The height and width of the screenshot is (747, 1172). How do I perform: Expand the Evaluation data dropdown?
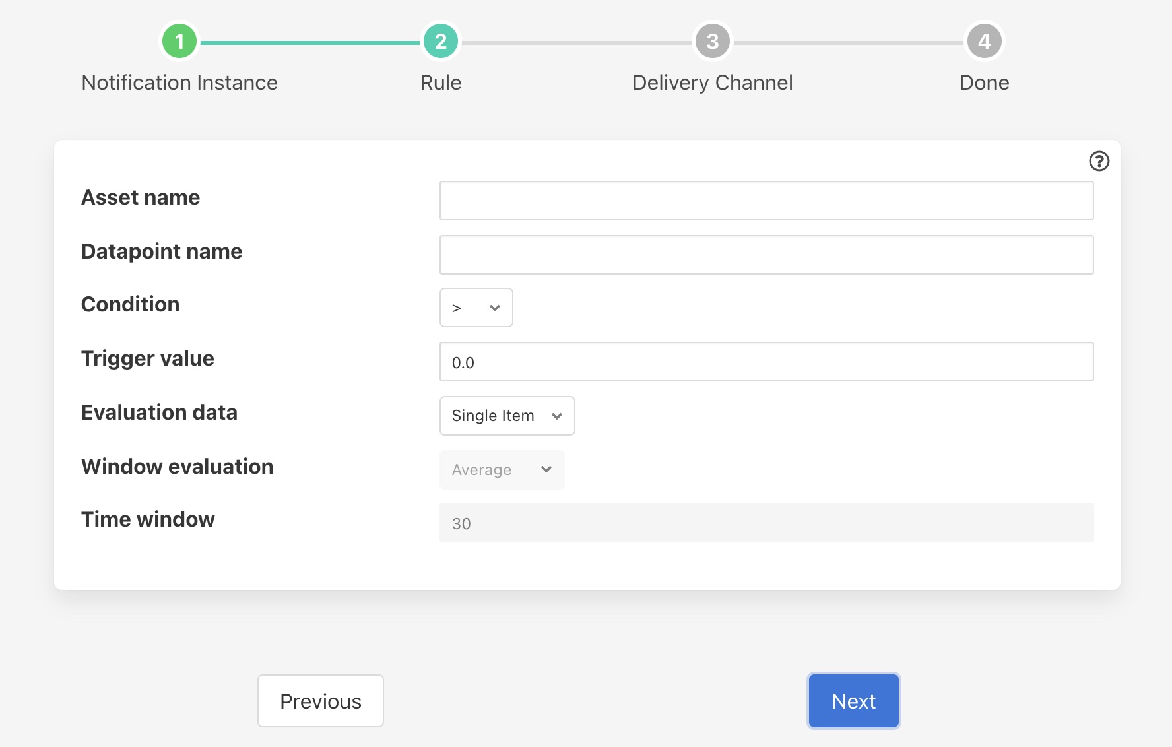point(507,416)
